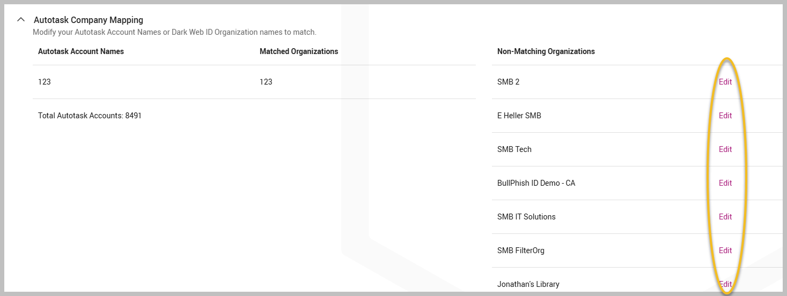Select the SMB FilterOrg organization name
Screen dimensions: 787x296
pos(520,251)
